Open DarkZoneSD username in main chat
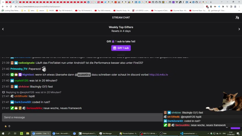242x136 pixels. coord(22,102)
